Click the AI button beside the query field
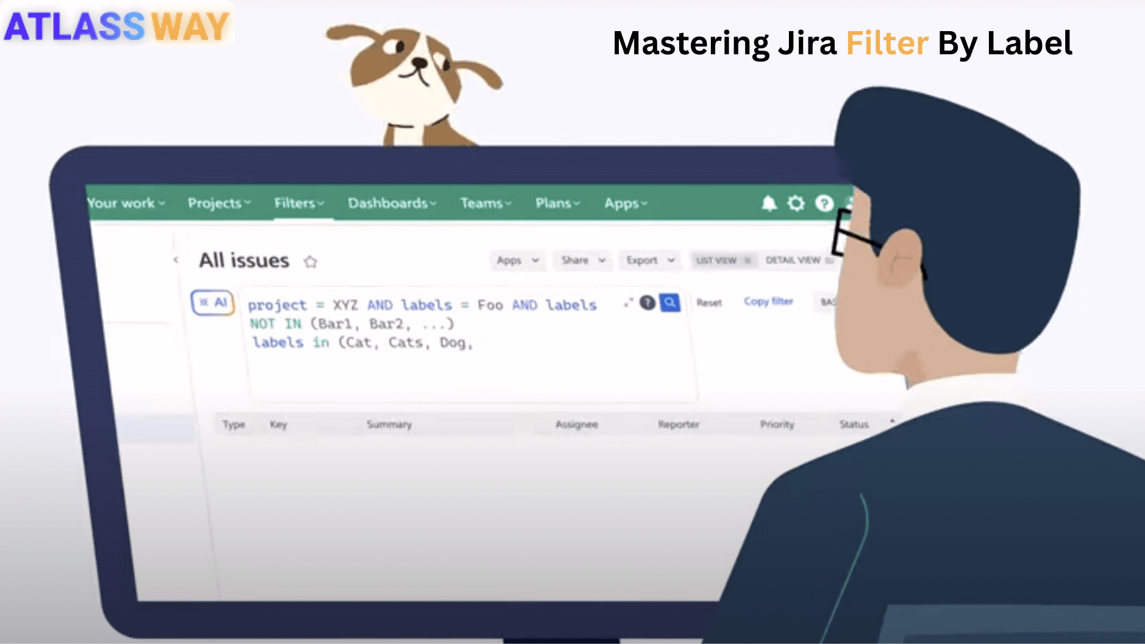 point(213,302)
